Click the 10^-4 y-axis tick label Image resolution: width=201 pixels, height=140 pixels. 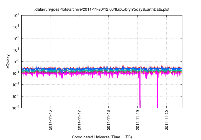(x=16, y=108)
